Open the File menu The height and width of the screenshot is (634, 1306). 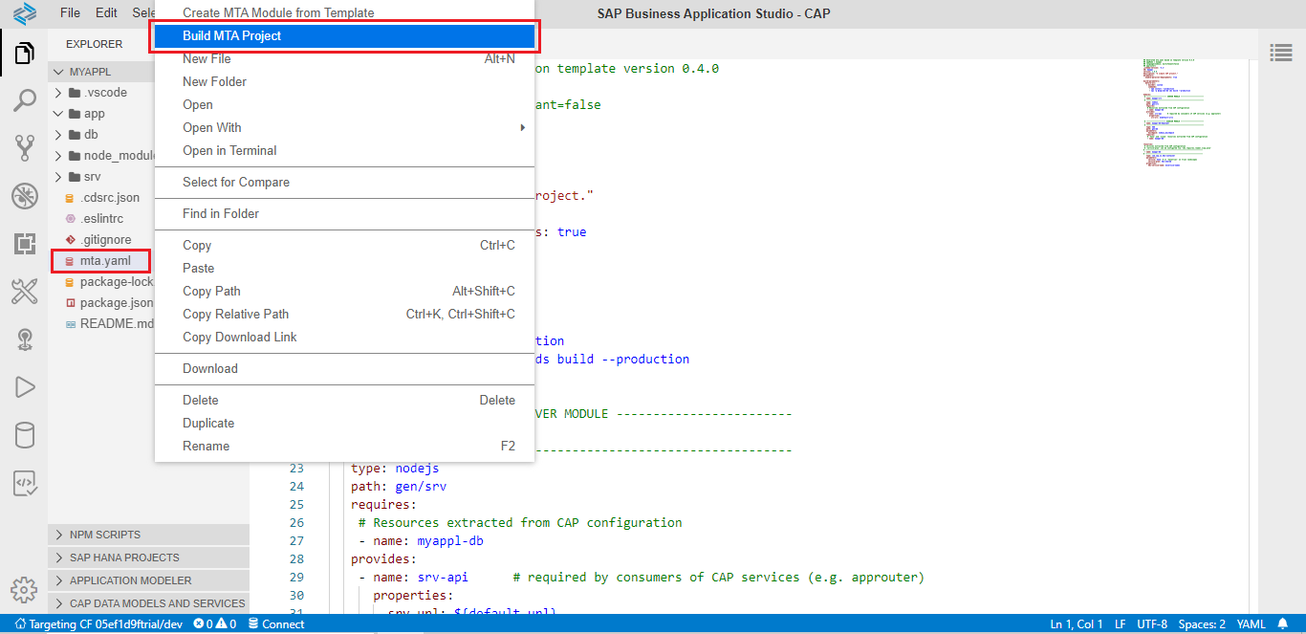coord(70,13)
